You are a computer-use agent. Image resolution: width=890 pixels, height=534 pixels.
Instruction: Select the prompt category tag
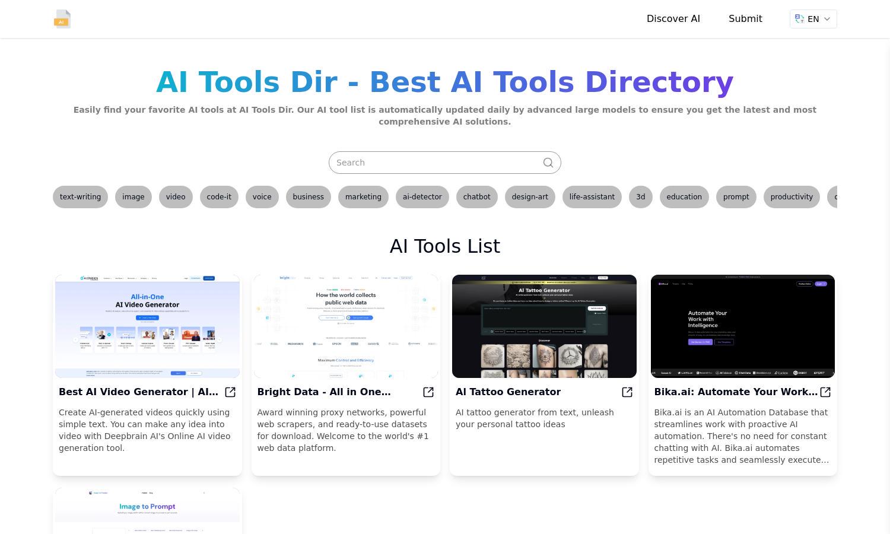coord(736,197)
